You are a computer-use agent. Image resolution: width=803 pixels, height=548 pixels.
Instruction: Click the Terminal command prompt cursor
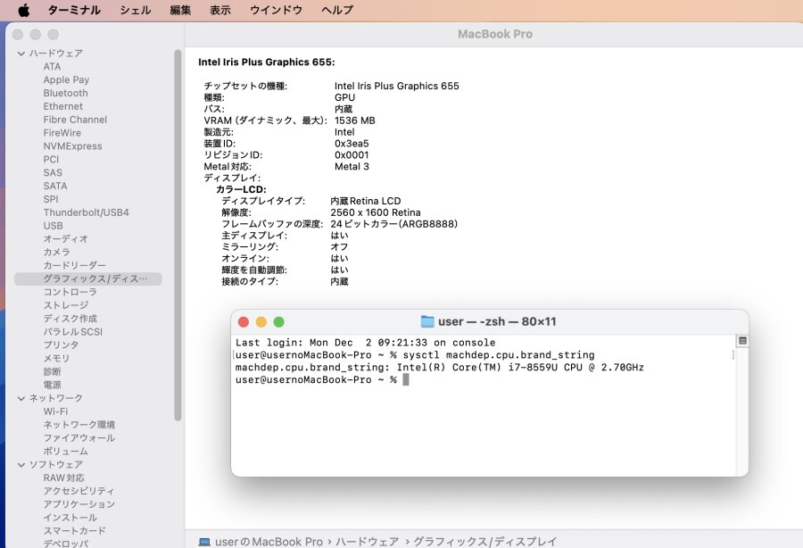pyautogui.click(x=406, y=379)
